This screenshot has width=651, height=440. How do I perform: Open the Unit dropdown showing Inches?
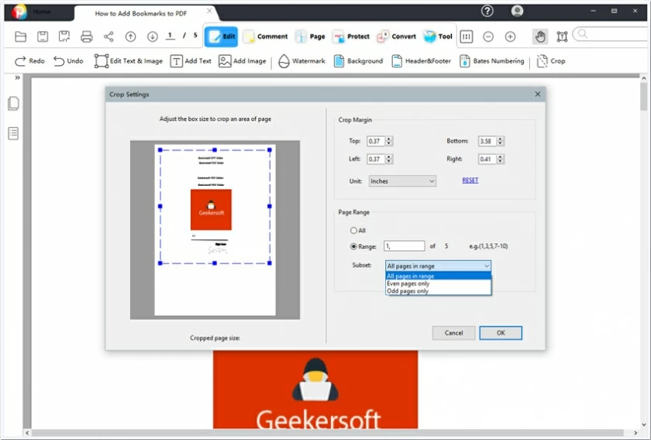pos(402,181)
